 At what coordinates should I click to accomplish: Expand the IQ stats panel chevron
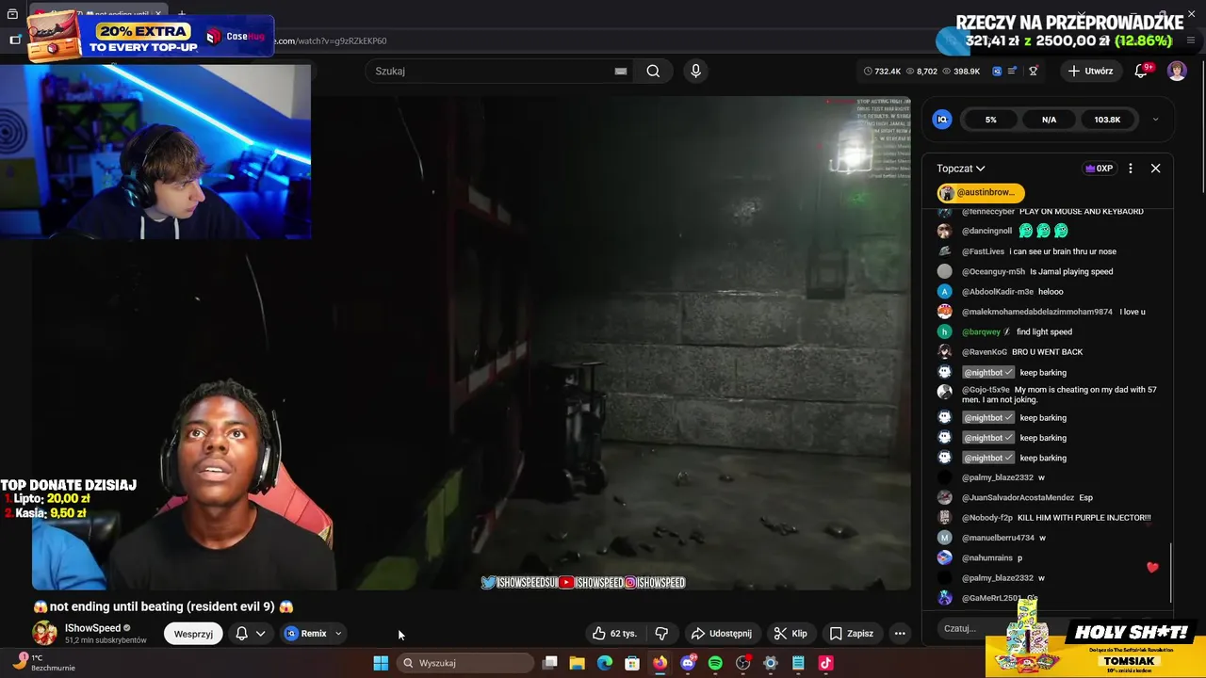pos(1155,120)
